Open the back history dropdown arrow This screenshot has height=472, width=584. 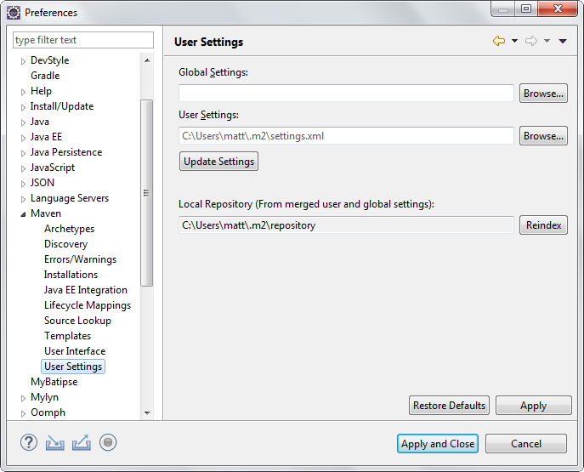click(x=514, y=42)
